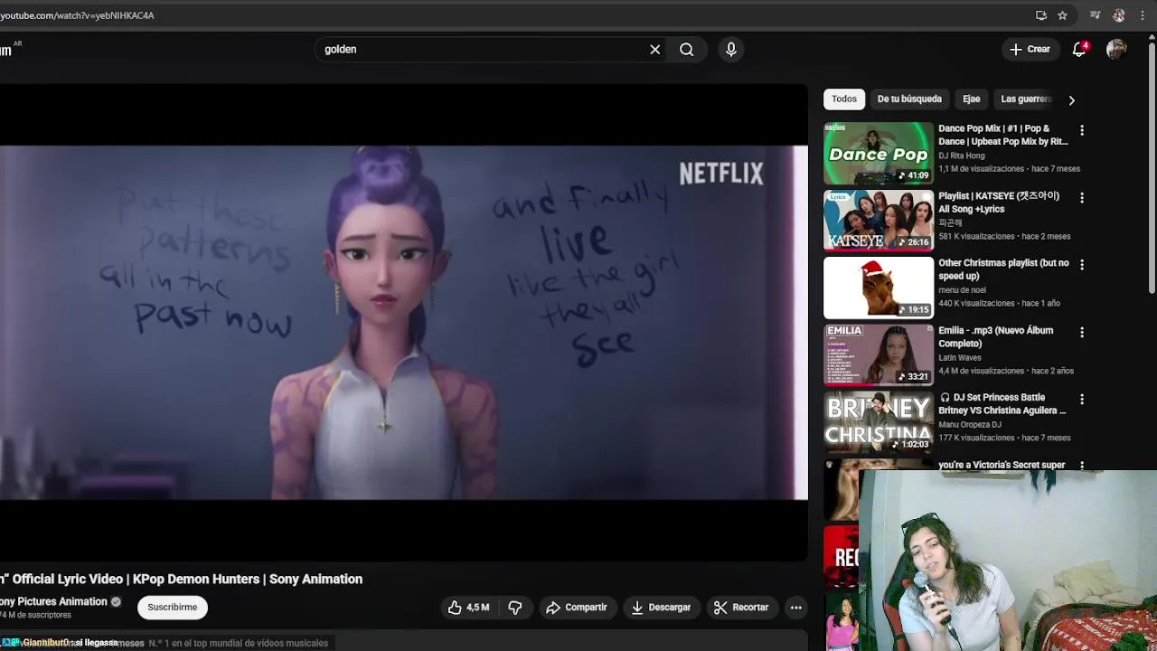Click the Suscribirme button
This screenshot has width=1157, height=651.
coord(173,608)
